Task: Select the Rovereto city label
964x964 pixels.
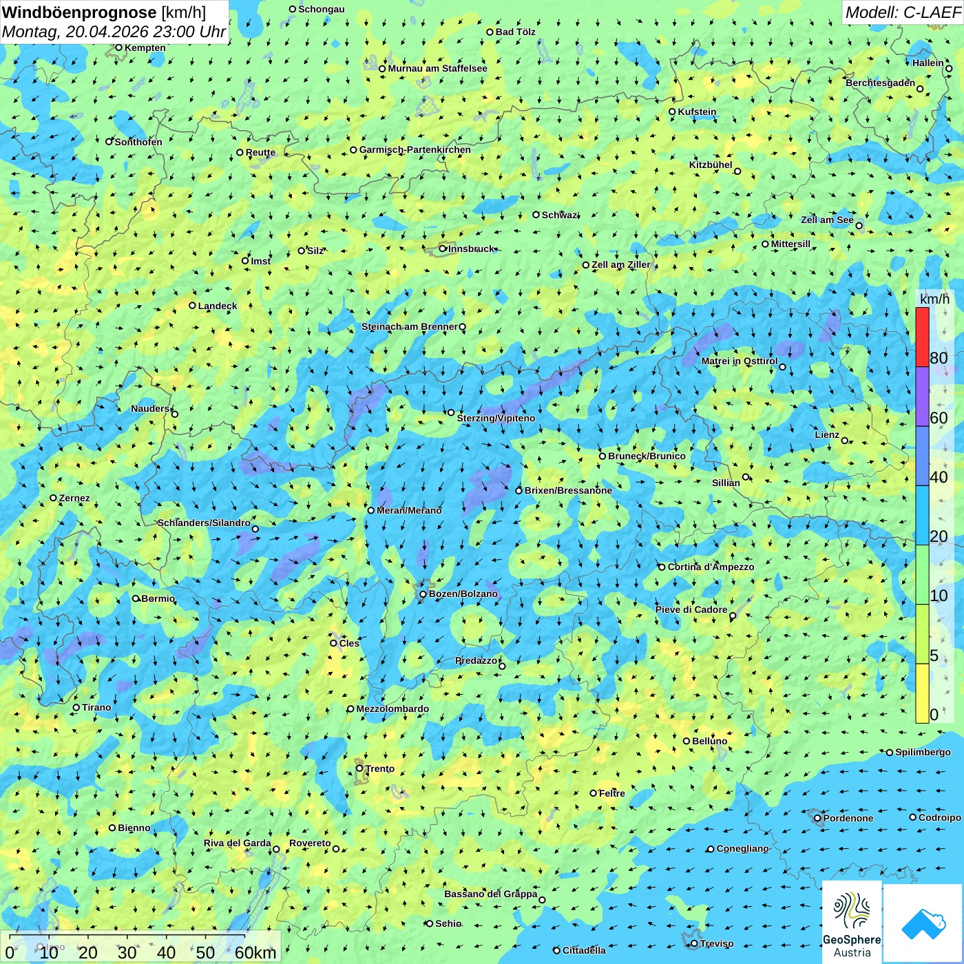Action: point(310,843)
